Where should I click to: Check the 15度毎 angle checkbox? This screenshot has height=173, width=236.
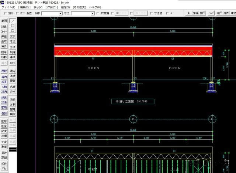point(98,13)
